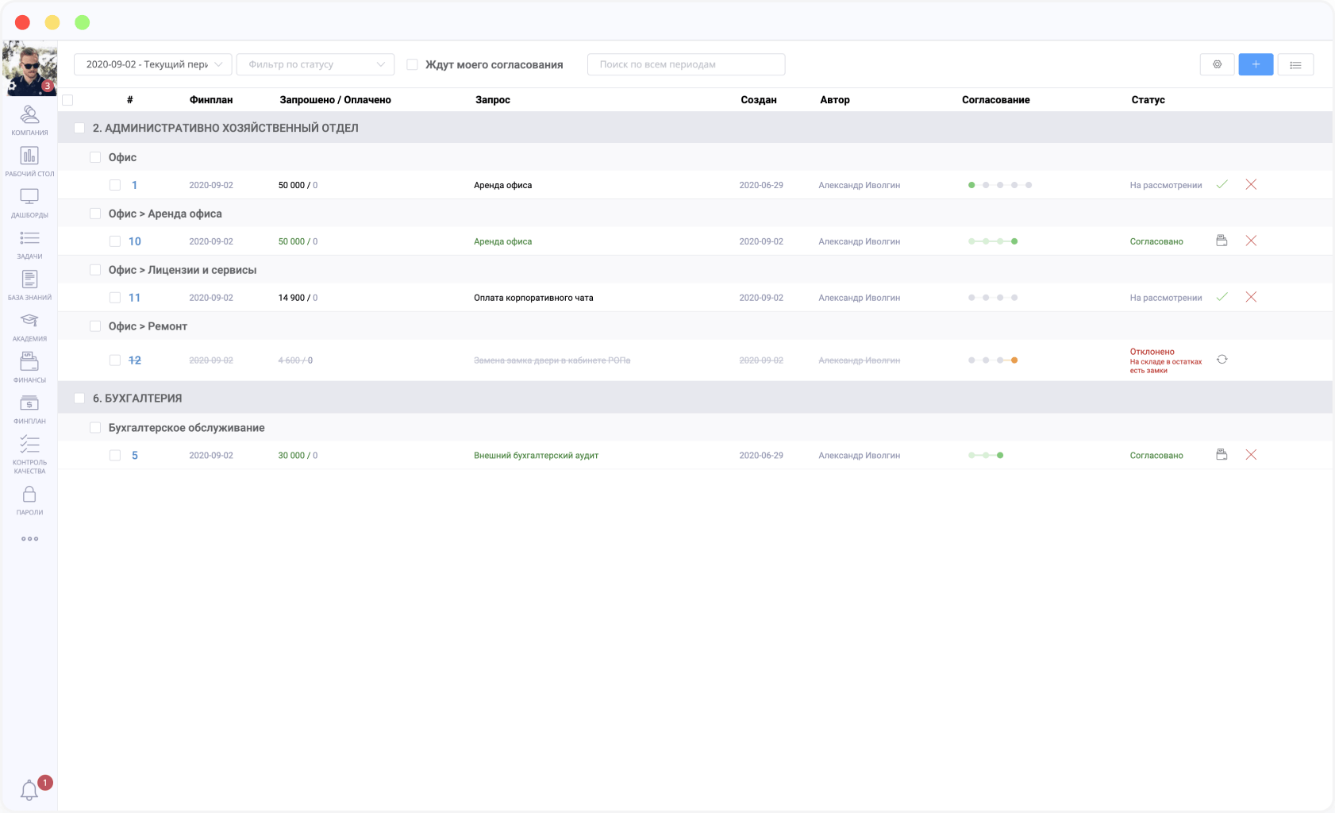Open the three-dots more menu in sidebar
The image size is (1335, 813).
click(x=29, y=539)
